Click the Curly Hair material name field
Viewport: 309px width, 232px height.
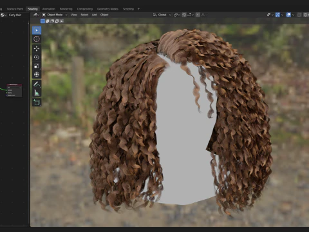[x=19, y=15]
